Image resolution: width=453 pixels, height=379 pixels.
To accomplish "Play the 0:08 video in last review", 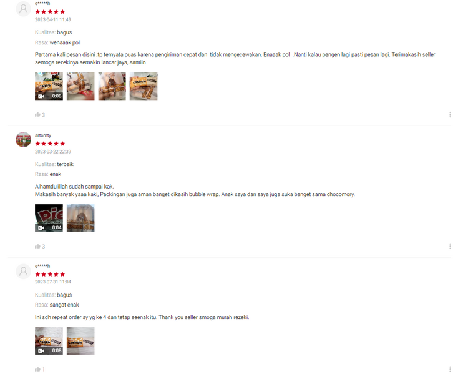I will pos(49,341).
